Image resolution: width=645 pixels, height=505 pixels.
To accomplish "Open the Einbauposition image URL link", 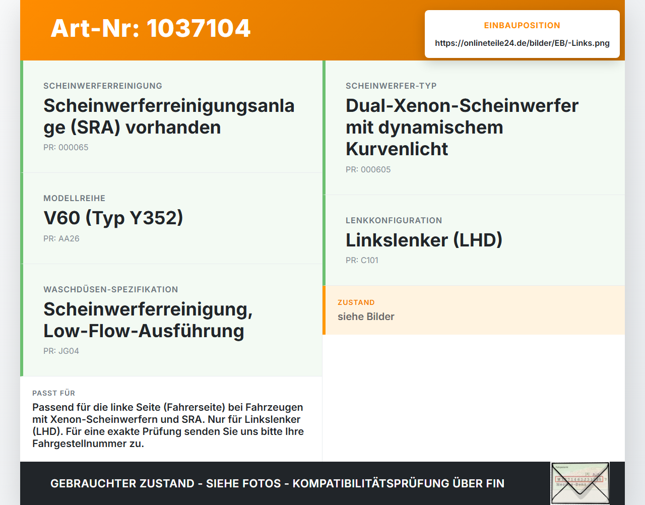I will pyautogui.click(x=522, y=43).
